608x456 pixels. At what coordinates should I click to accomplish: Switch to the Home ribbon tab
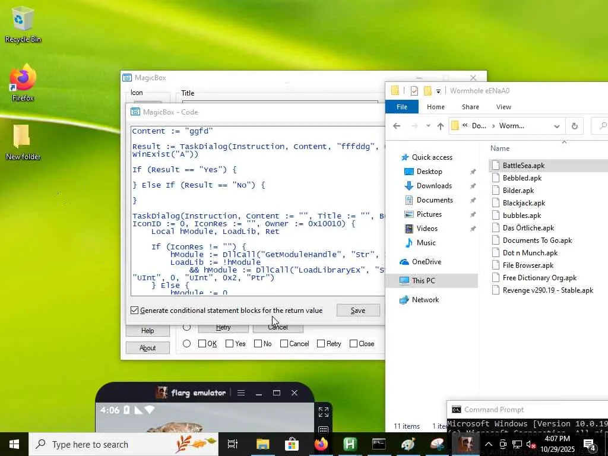point(436,107)
